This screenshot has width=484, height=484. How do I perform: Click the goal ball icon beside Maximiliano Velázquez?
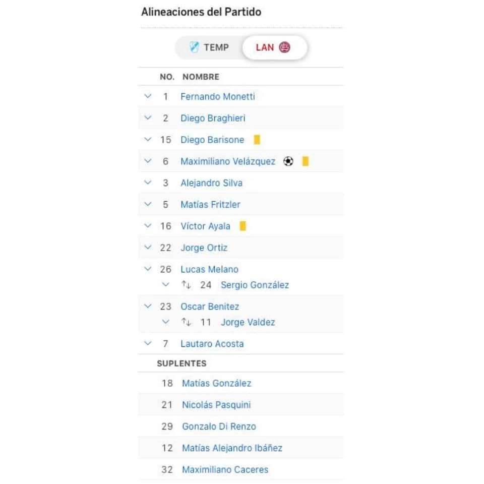pos(288,161)
